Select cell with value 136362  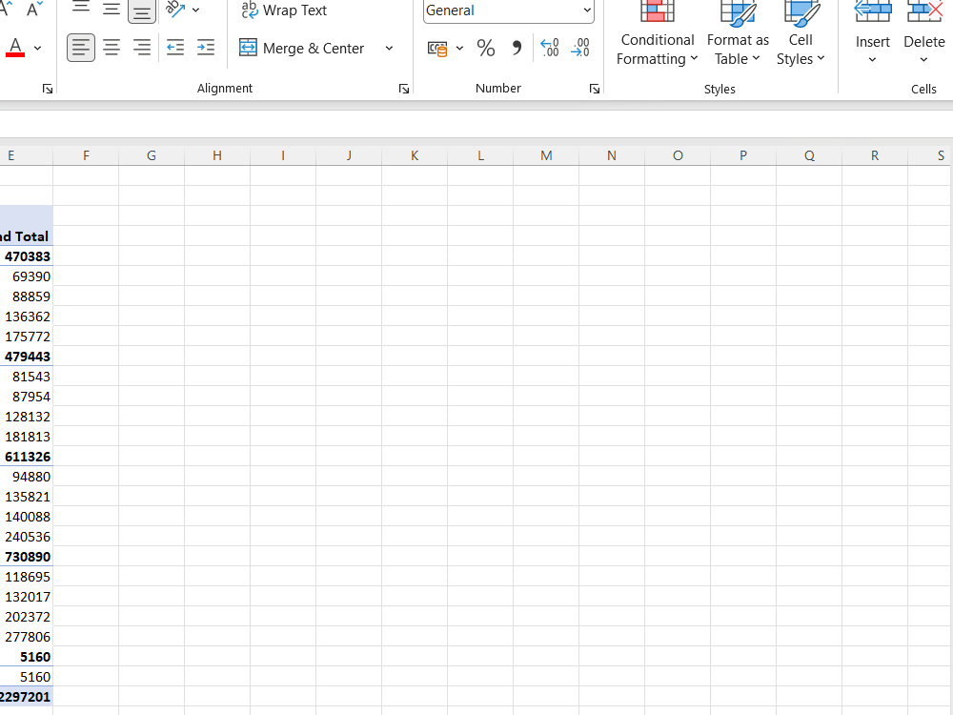(x=26, y=317)
